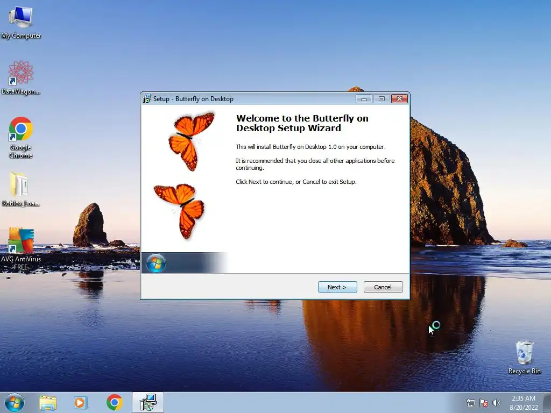Open the Windows Start menu
This screenshot has height=413, width=551.
(15, 402)
